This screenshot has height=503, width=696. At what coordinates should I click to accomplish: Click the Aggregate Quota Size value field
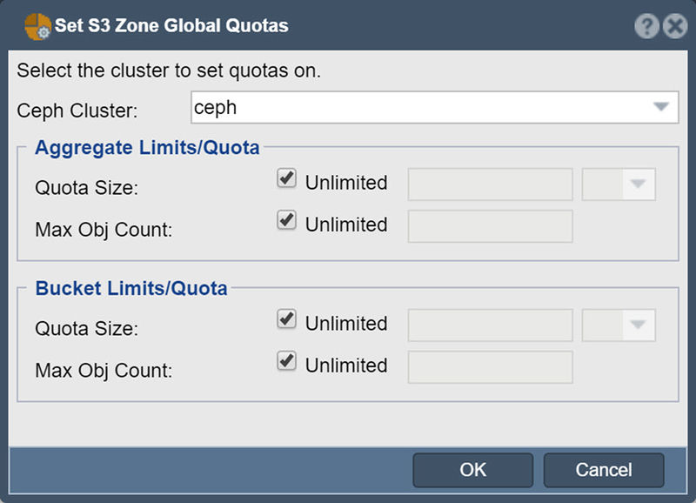(490, 184)
